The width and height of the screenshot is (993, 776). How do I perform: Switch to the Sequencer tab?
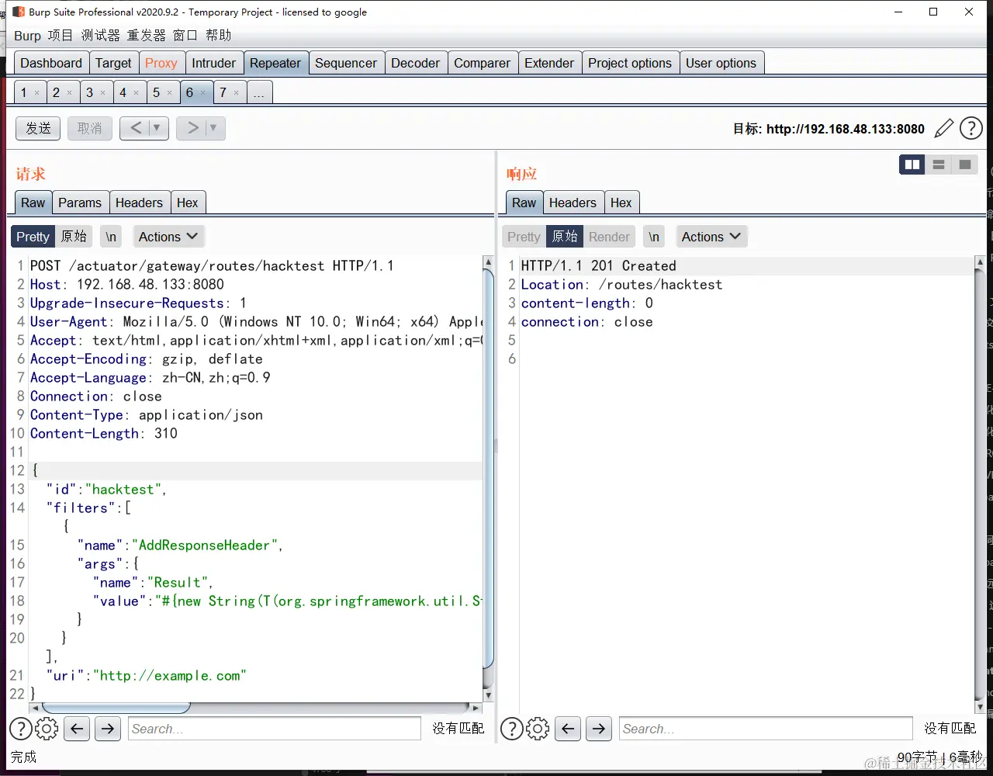(346, 63)
